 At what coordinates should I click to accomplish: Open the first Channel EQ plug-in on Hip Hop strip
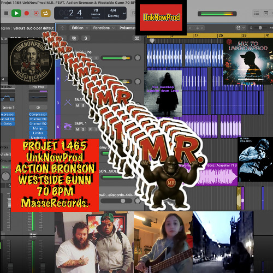(38, 119)
